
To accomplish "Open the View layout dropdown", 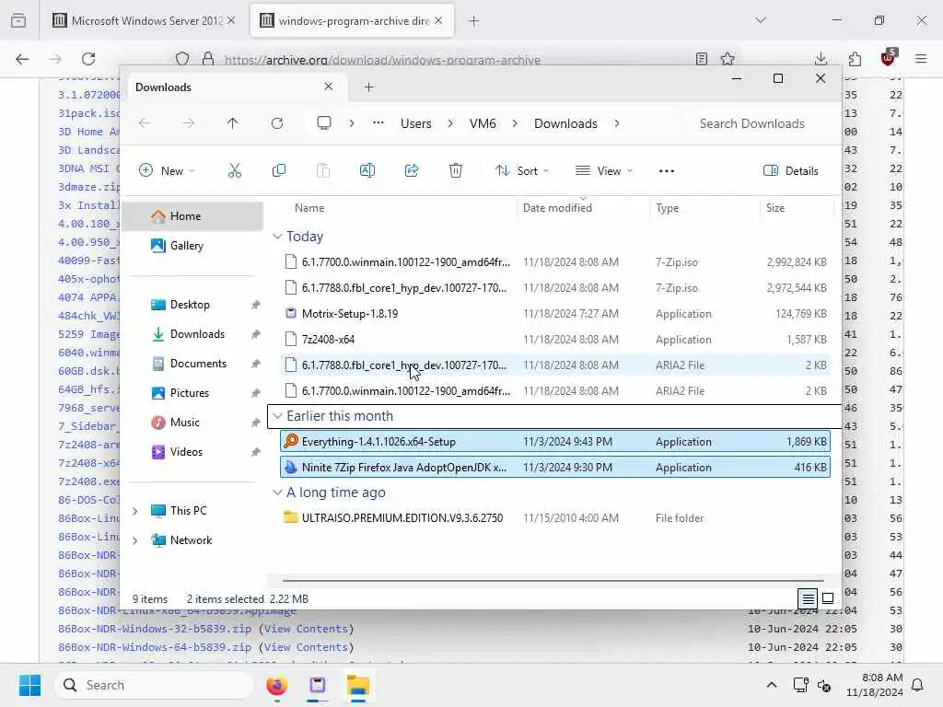I will coord(604,170).
